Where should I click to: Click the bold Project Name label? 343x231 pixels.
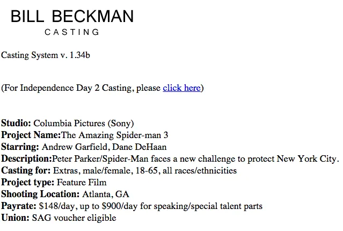point(31,135)
